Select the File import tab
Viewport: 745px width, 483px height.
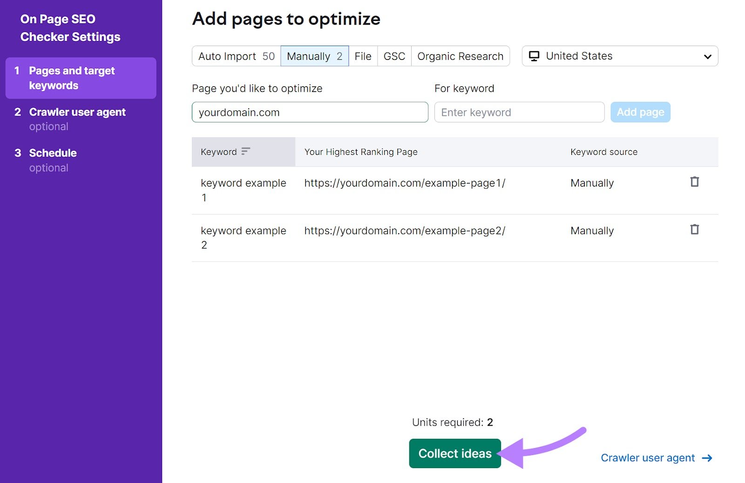(x=363, y=56)
